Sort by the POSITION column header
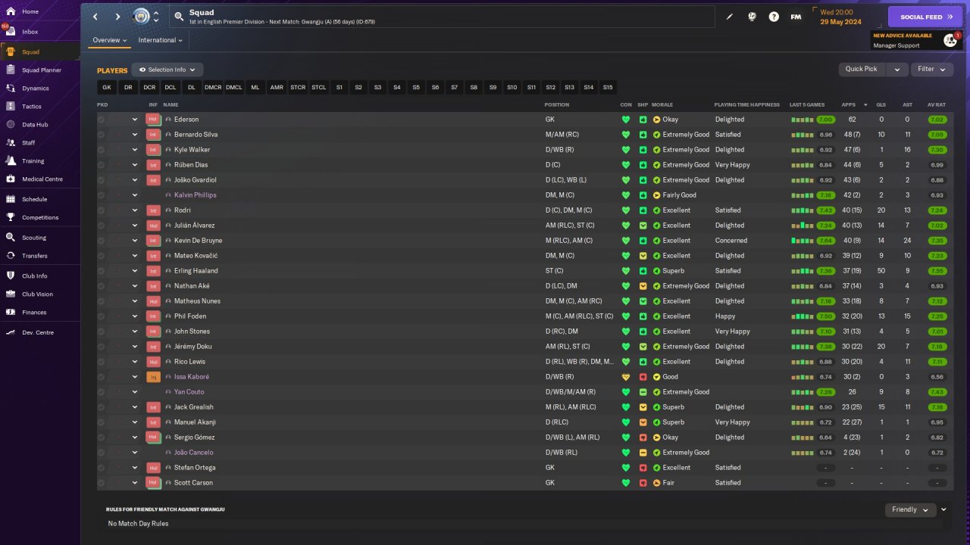Image resolution: width=970 pixels, height=545 pixels. point(557,104)
